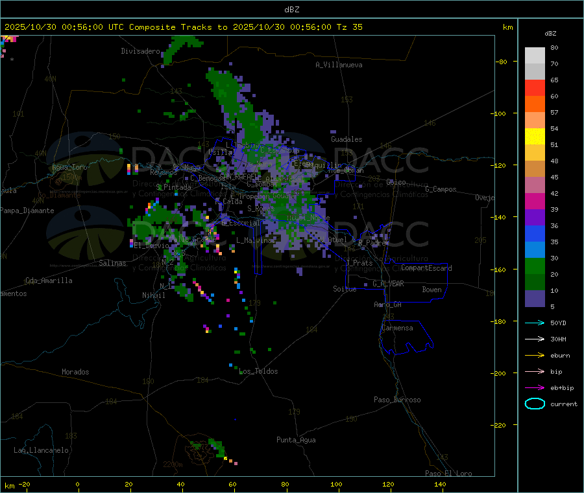This screenshot has width=584, height=493.
Task: Select the R_Padre map label
Action: pos(373,243)
